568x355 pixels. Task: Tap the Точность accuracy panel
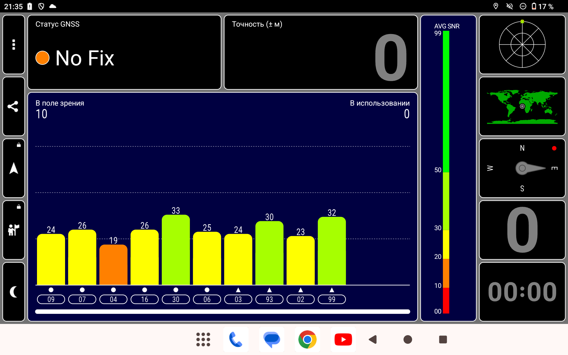pos(321,52)
